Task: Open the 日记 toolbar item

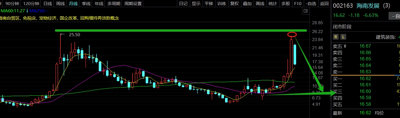Action: point(183,3)
